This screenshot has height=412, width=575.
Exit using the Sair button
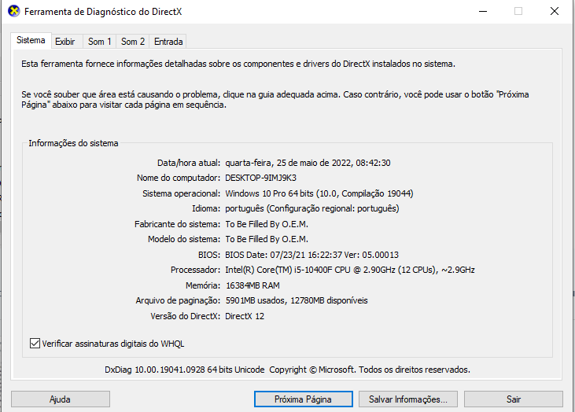point(514,399)
